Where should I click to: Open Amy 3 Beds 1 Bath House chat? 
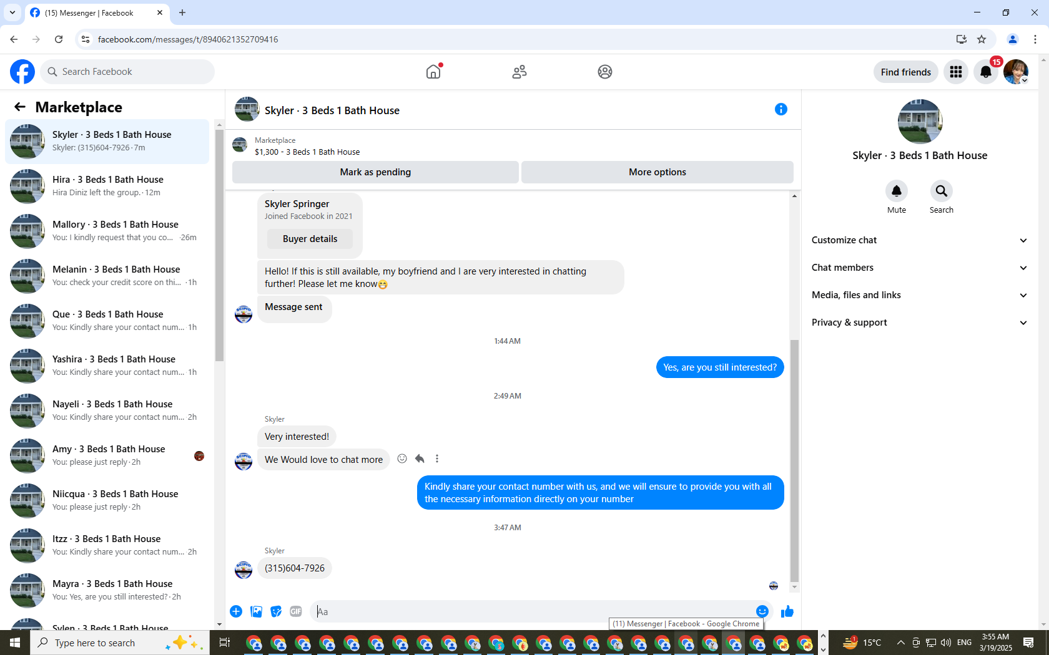point(107,456)
